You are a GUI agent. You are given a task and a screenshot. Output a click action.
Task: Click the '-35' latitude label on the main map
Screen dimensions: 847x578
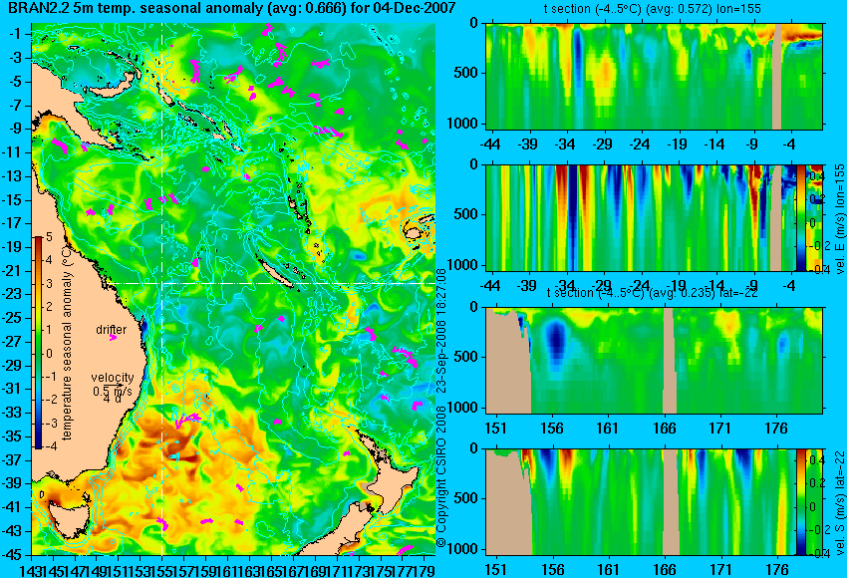click(x=11, y=436)
